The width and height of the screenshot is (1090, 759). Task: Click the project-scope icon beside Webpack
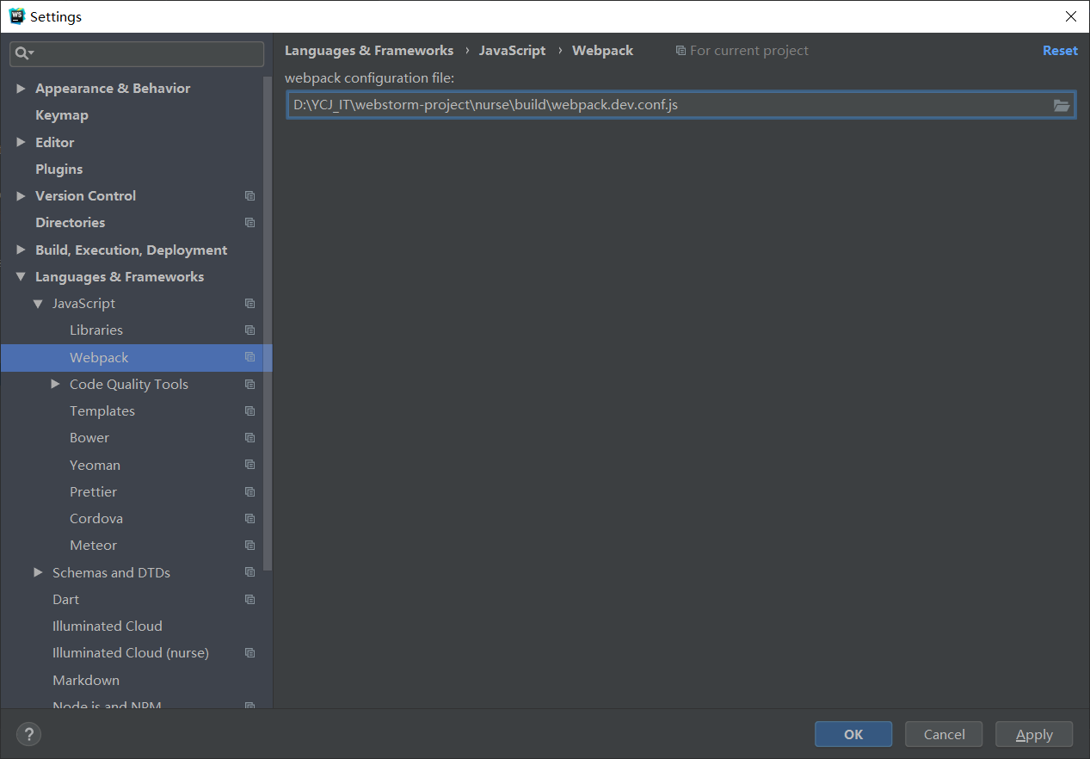249,357
